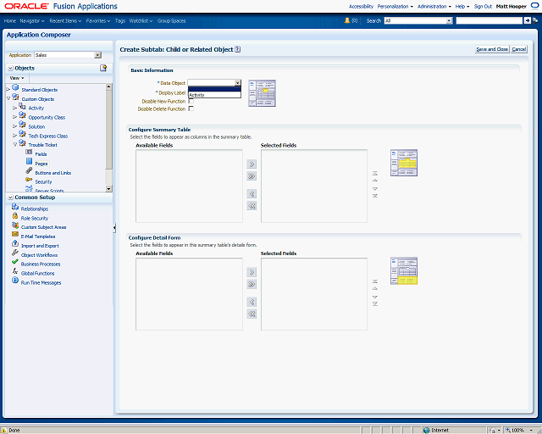542x434 pixels.
Task: Click the Object Workflows wrench icon
Action: [15, 253]
